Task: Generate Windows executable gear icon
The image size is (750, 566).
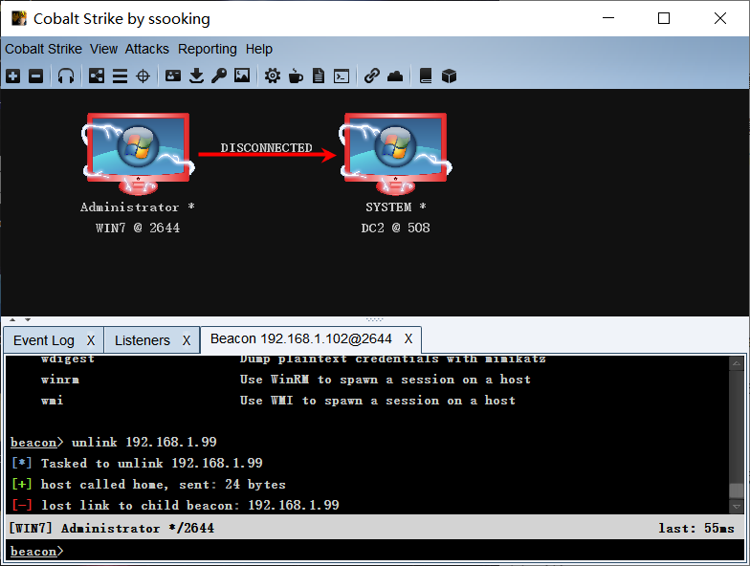Action: 273,76
